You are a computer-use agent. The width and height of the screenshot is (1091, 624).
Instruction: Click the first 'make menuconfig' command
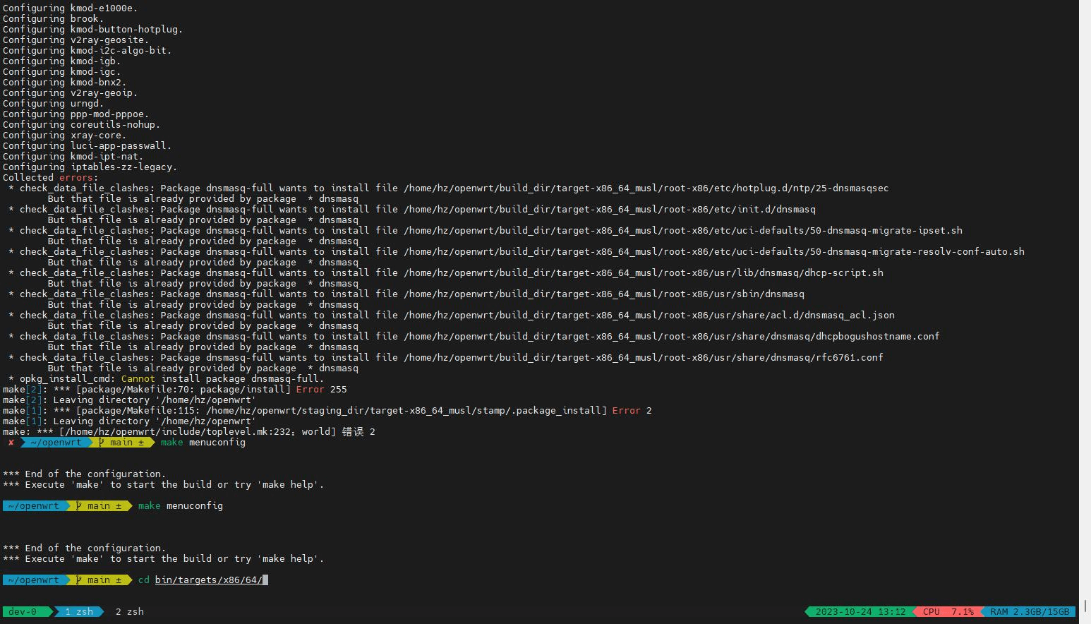pos(203,443)
